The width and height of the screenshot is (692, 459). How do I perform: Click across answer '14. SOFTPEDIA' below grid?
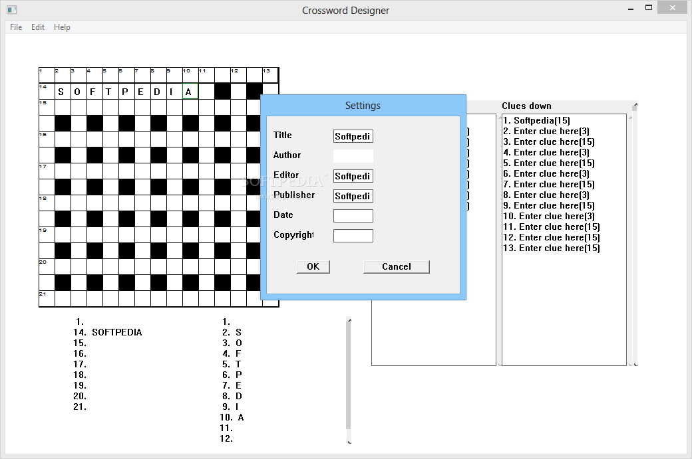pos(108,332)
